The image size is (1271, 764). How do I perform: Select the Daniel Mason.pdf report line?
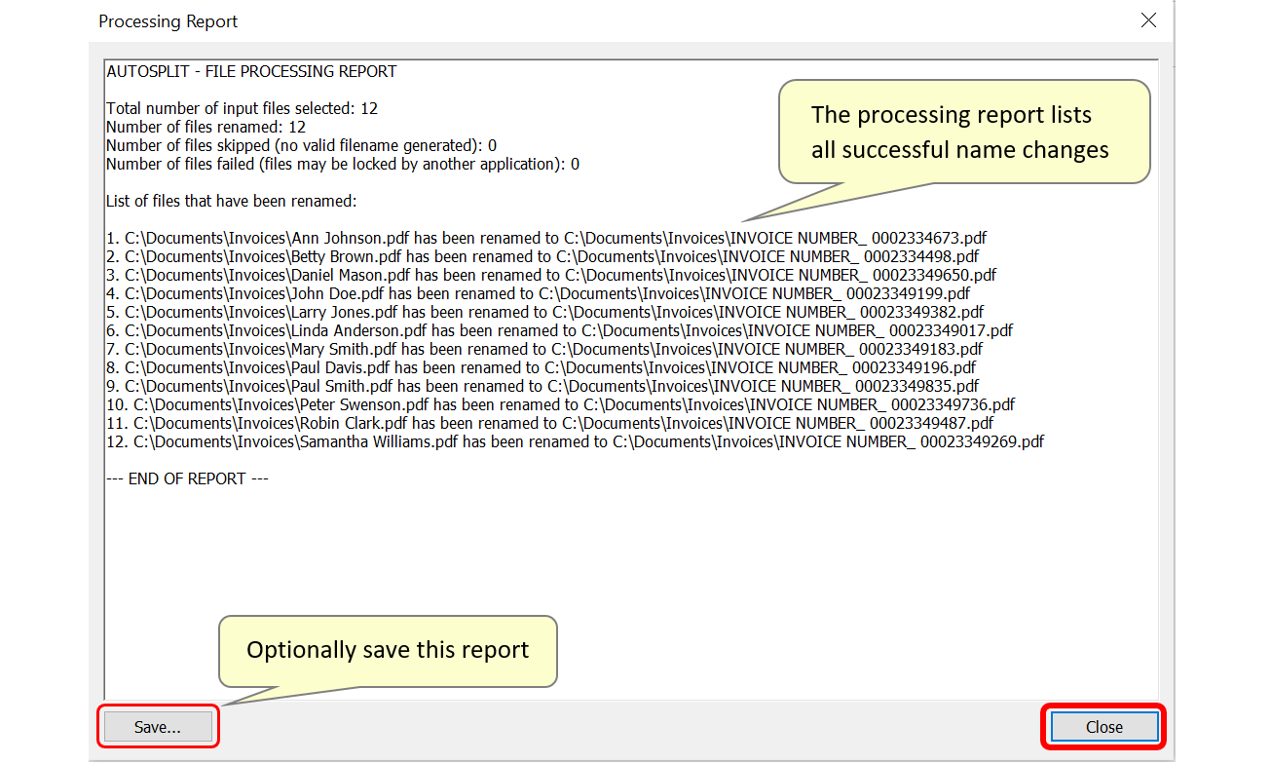click(551, 275)
